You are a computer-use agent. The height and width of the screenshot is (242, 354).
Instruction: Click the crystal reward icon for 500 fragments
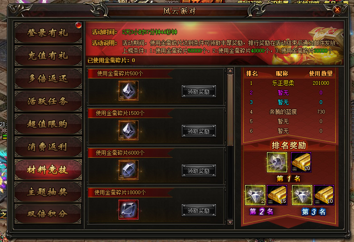tap(128, 91)
